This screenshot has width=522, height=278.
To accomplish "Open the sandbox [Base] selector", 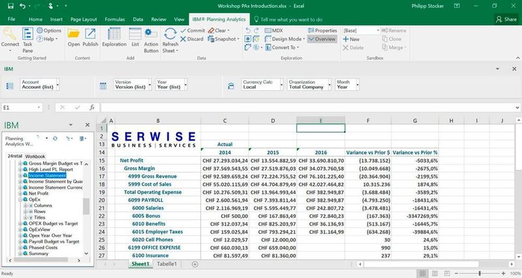I will 361,30.
